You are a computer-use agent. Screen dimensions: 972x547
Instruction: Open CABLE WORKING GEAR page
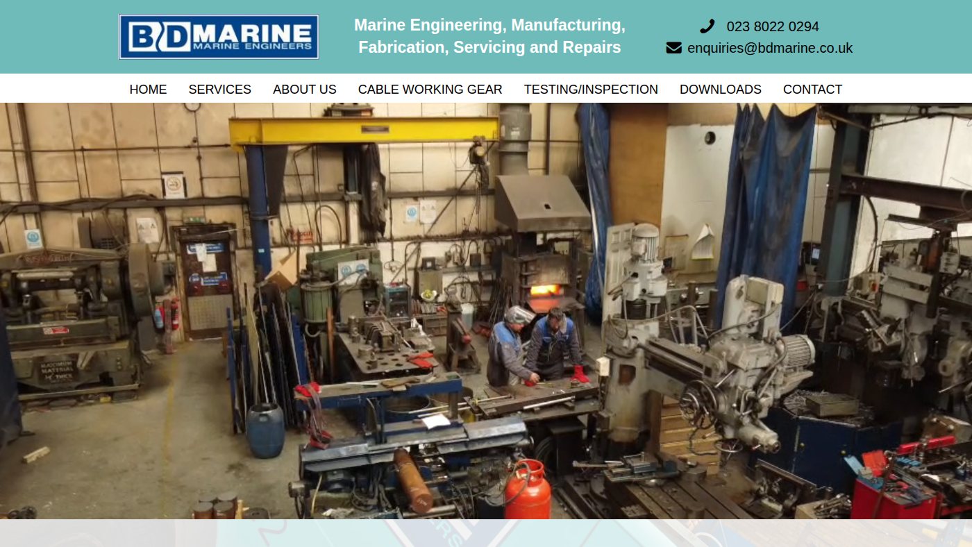430,90
